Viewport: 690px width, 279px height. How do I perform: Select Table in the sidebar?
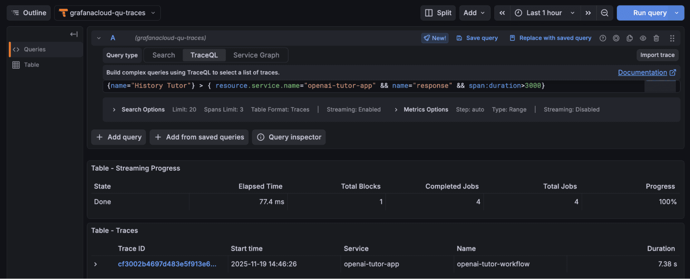(46, 65)
